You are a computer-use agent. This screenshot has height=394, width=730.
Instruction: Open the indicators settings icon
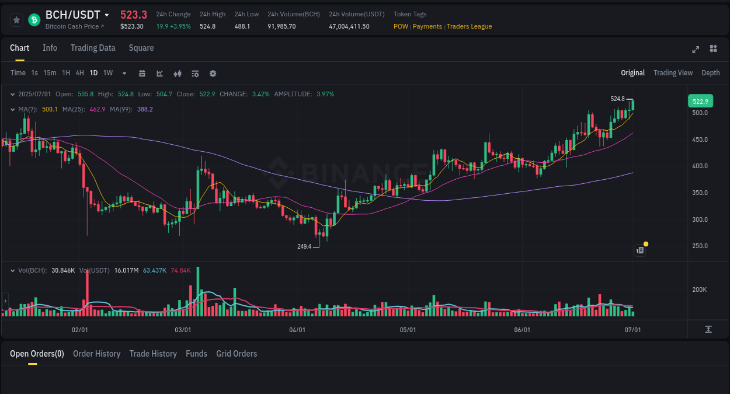(194, 73)
